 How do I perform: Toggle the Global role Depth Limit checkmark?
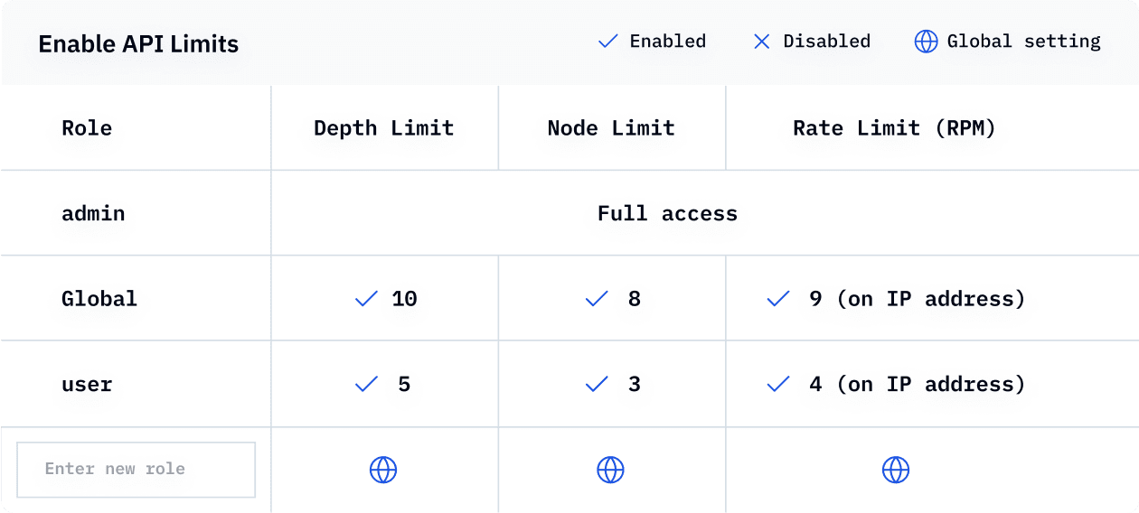(x=366, y=299)
